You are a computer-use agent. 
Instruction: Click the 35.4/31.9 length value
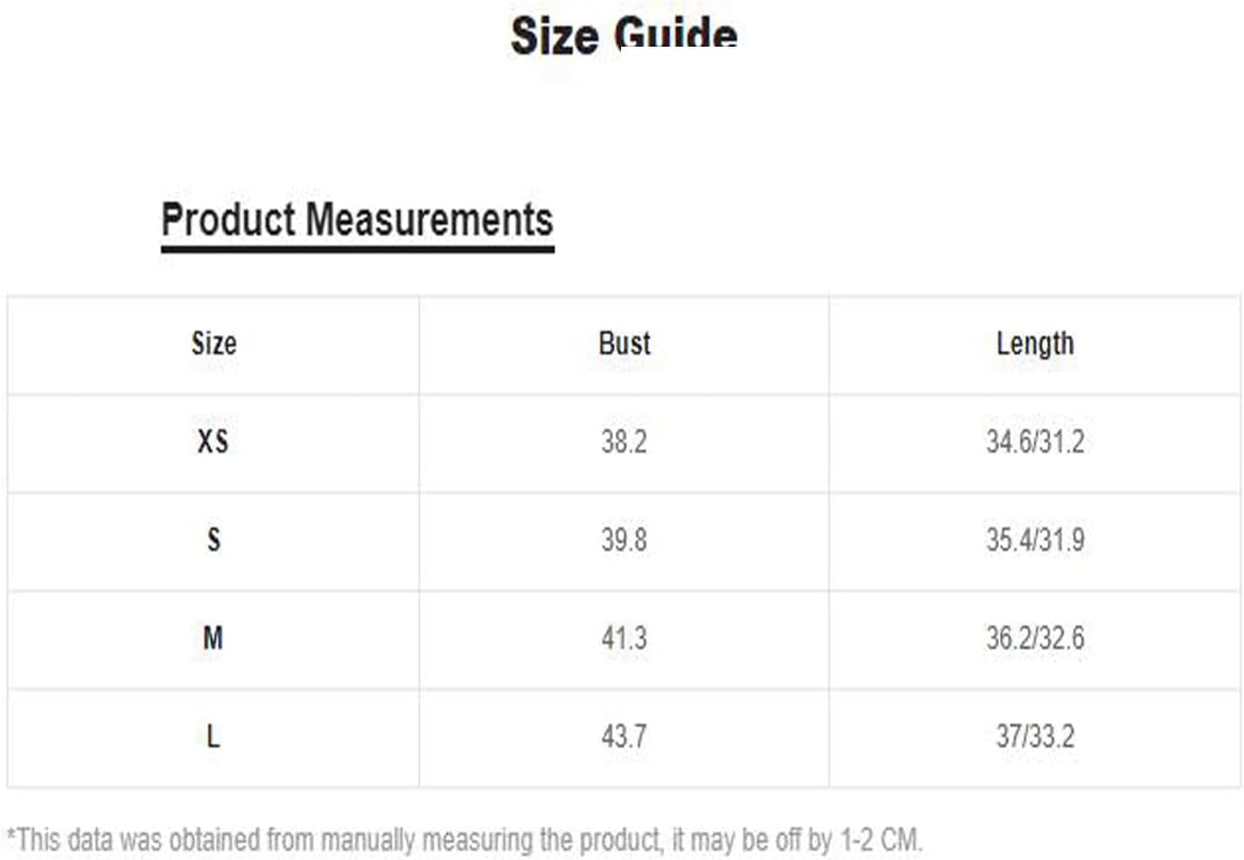click(1035, 540)
